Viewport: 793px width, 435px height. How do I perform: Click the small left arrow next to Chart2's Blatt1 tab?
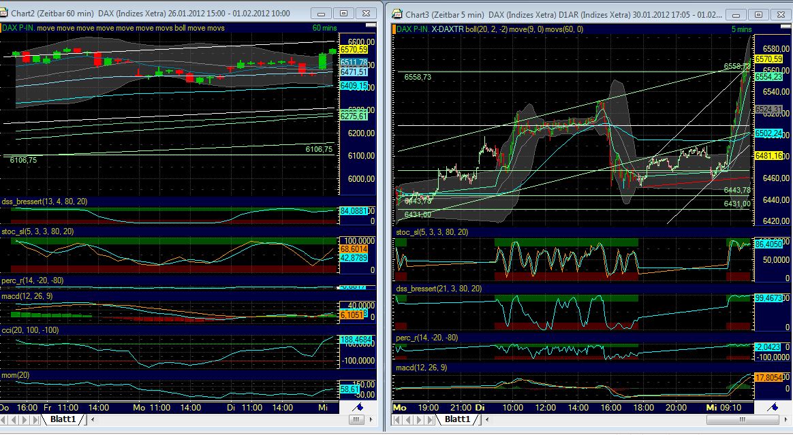click(92, 421)
